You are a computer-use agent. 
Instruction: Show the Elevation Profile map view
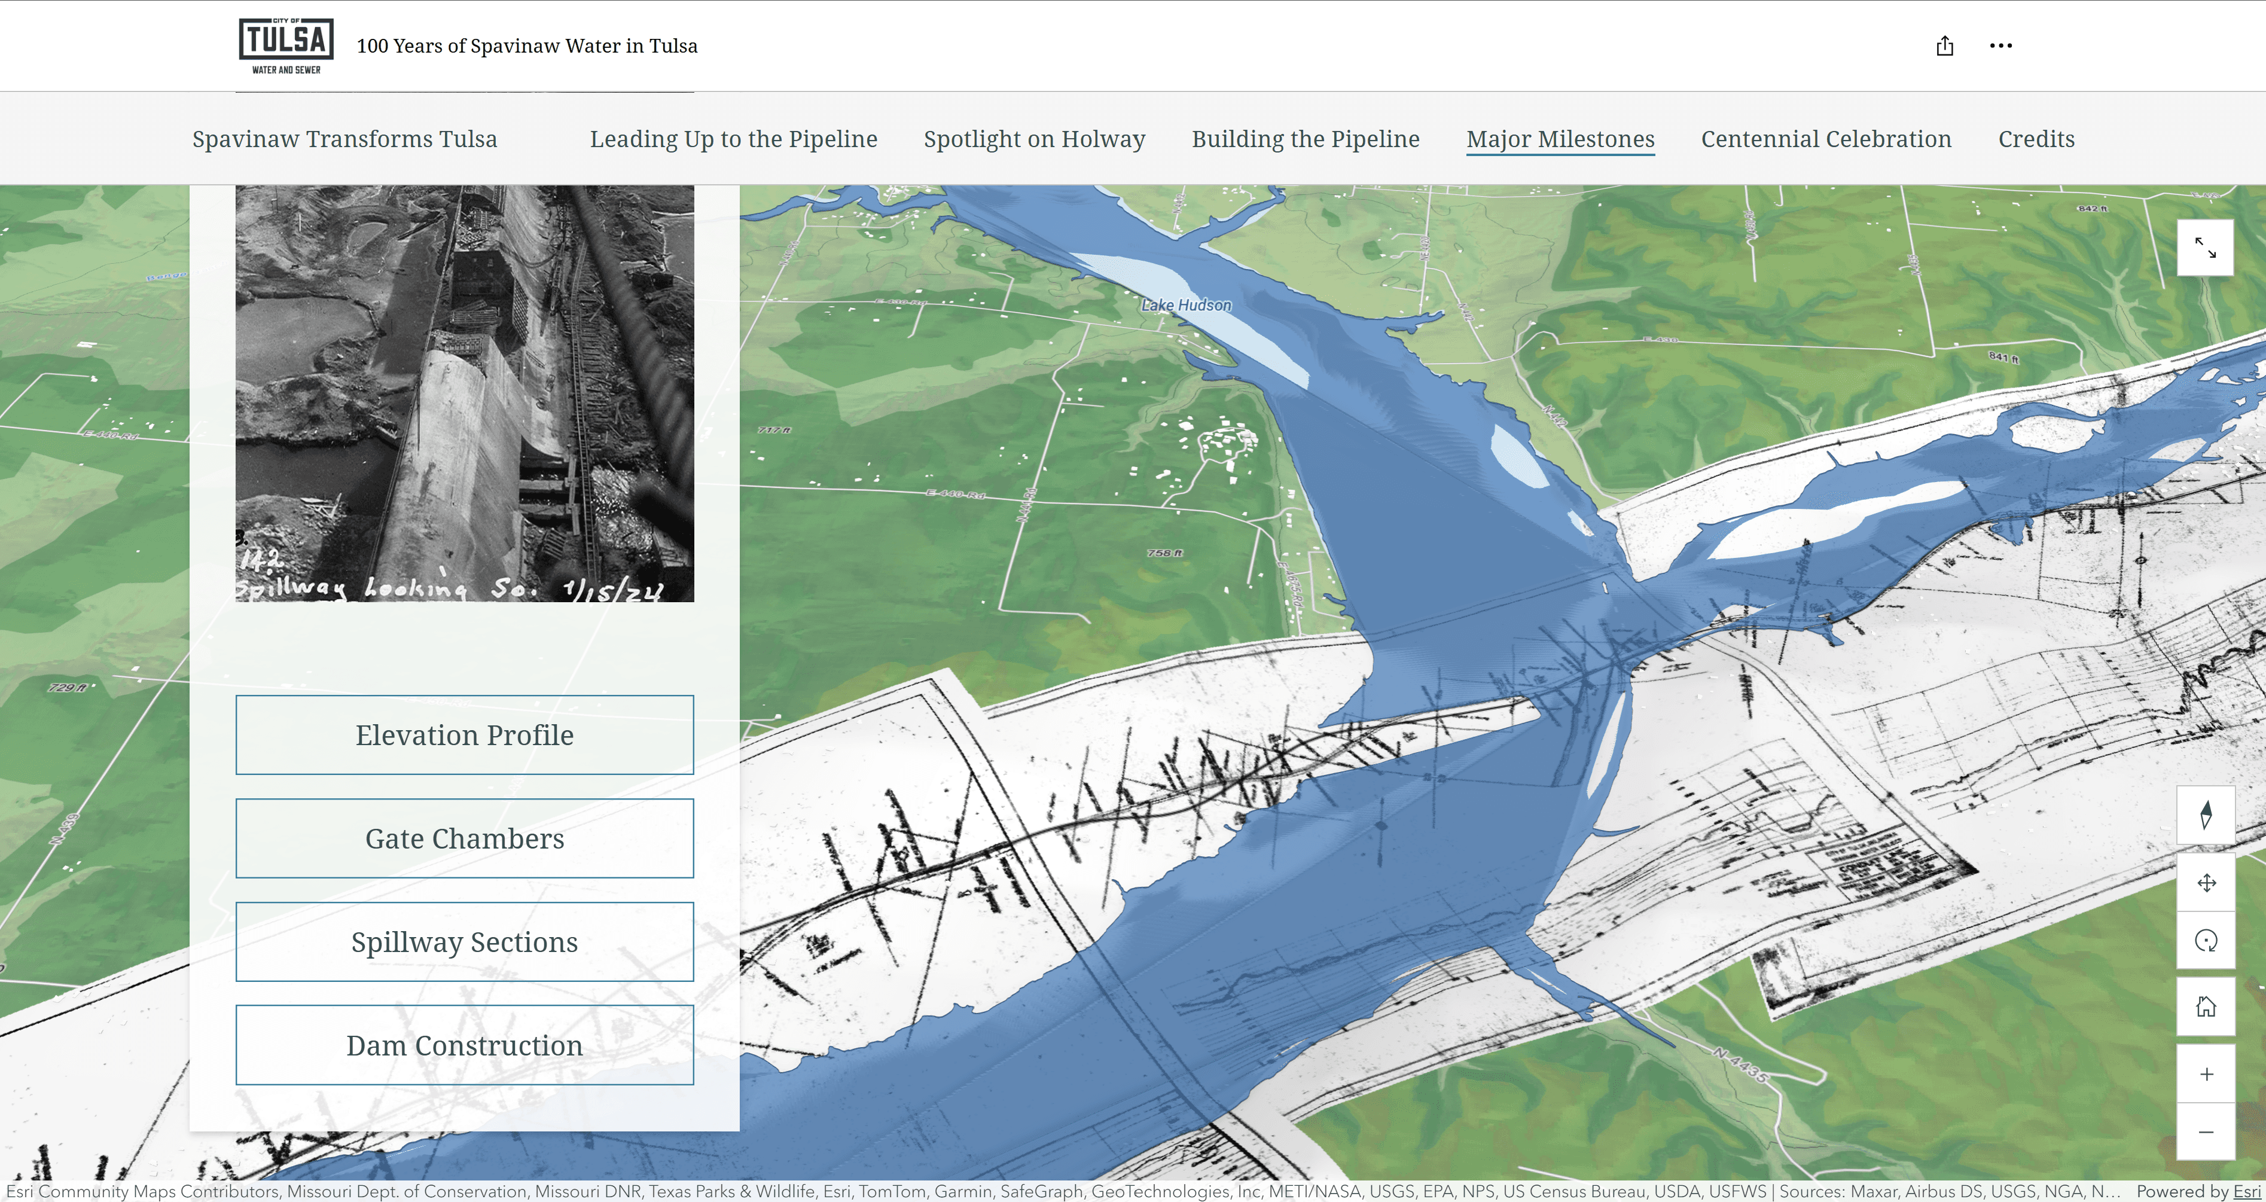tap(463, 735)
